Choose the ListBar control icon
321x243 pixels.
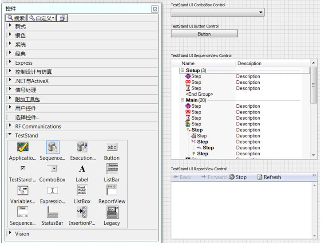pyautogui.click(x=112, y=169)
